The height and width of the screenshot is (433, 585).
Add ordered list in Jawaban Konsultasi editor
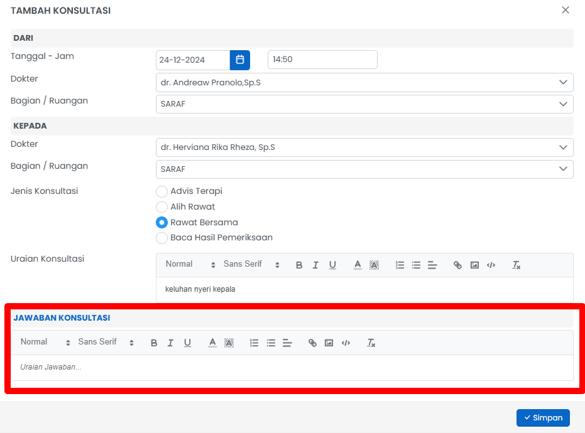(x=254, y=343)
